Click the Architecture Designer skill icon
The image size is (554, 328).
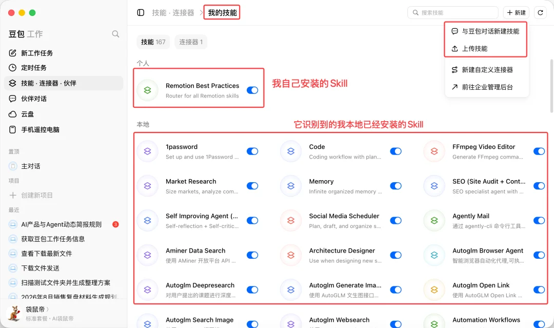coord(291,255)
